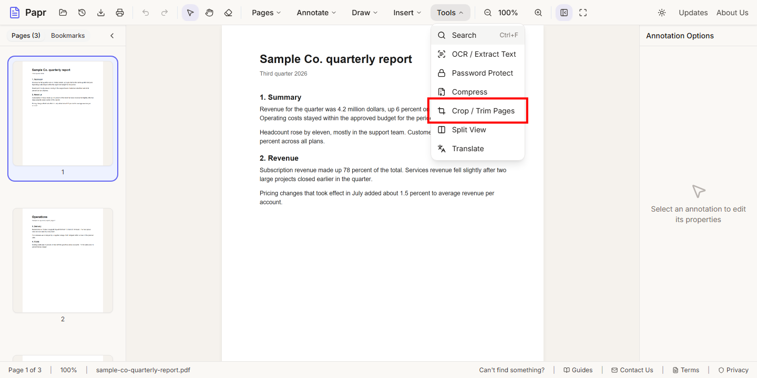Image resolution: width=757 pixels, height=378 pixels.
Task: Click the Open file folder icon
Action: tap(63, 13)
